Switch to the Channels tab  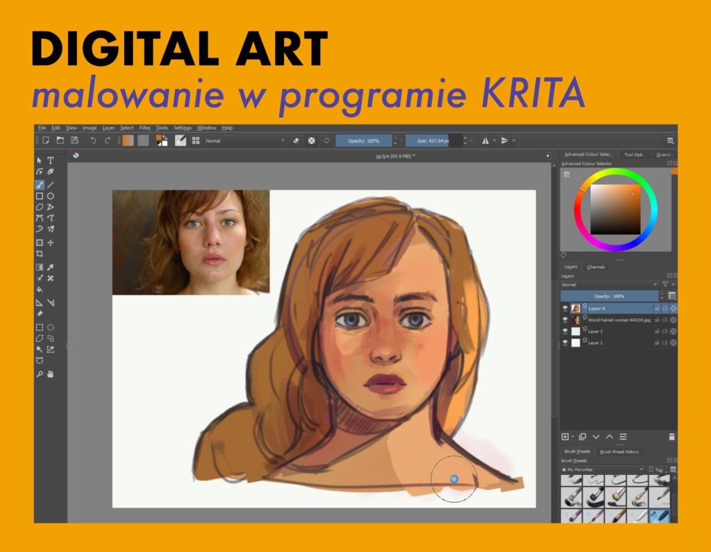596,267
